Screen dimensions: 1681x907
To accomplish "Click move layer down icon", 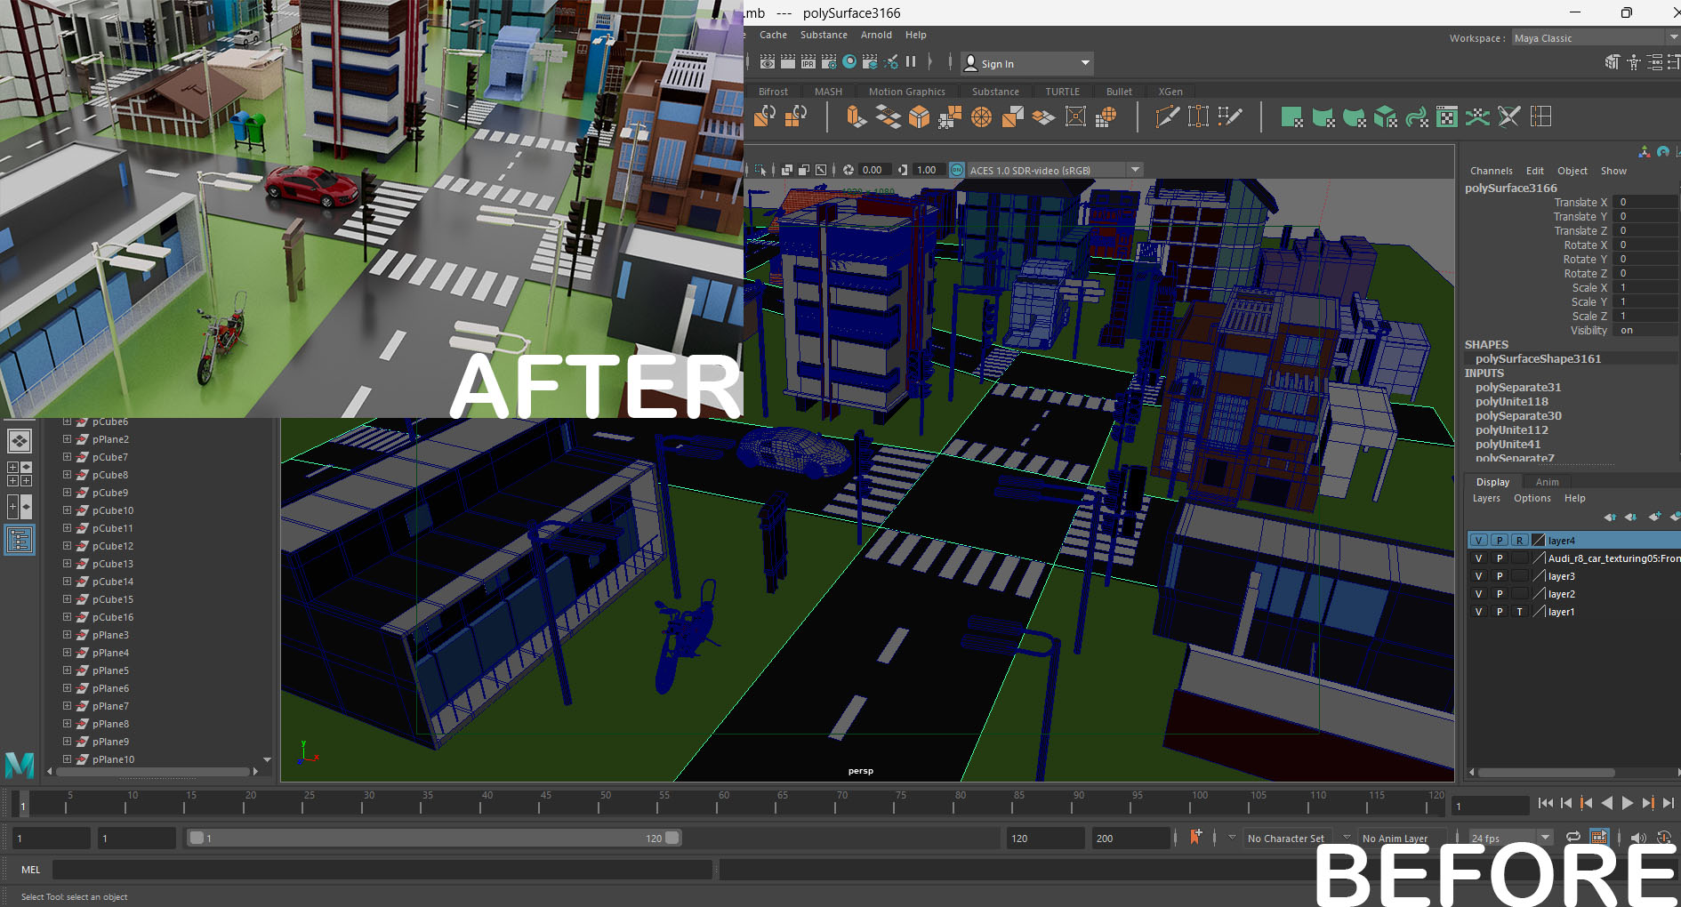I will [1630, 517].
